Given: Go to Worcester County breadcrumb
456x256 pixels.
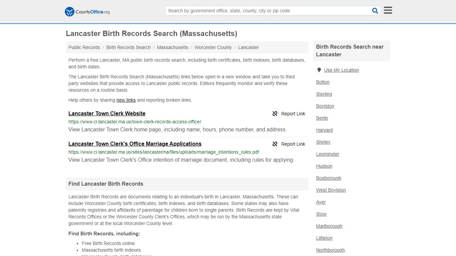Looking at the screenshot, I should [x=213, y=47].
